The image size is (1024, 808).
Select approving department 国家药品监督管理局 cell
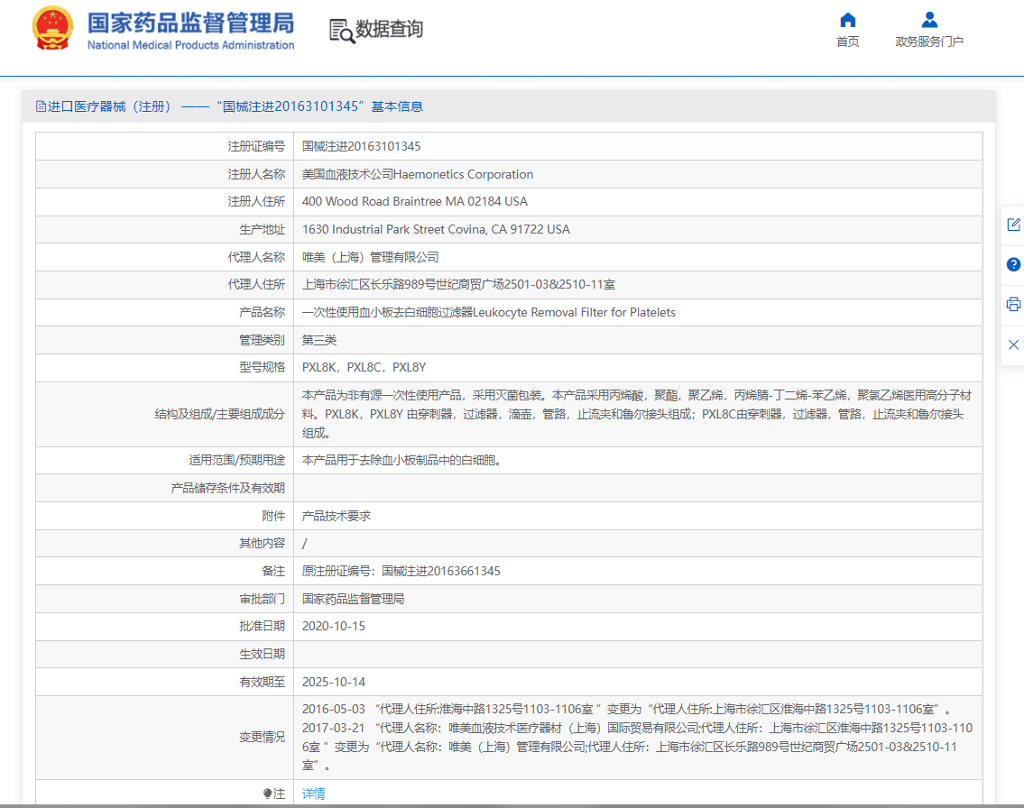pyautogui.click(x=353, y=599)
